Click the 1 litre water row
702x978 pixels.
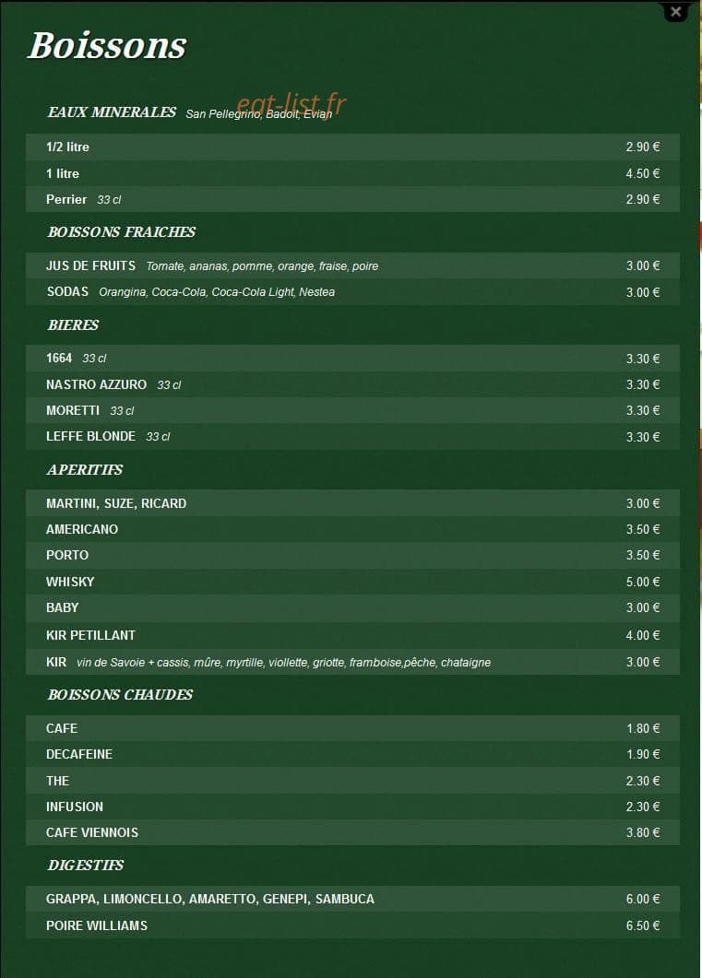click(x=352, y=173)
